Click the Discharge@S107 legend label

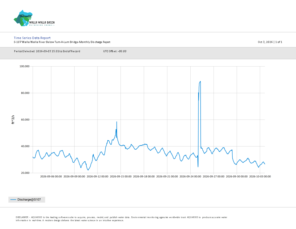coord(29,200)
